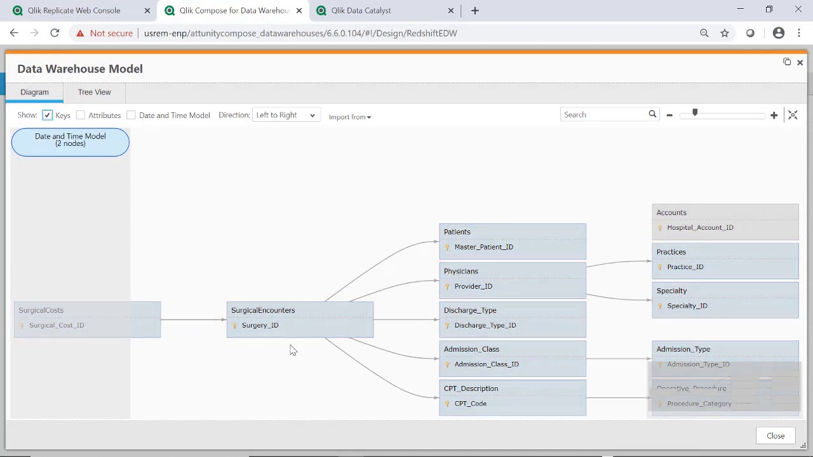Enable the Date and Time Model checkbox
This screenshot has width=813, height=457.
(131, 115)
